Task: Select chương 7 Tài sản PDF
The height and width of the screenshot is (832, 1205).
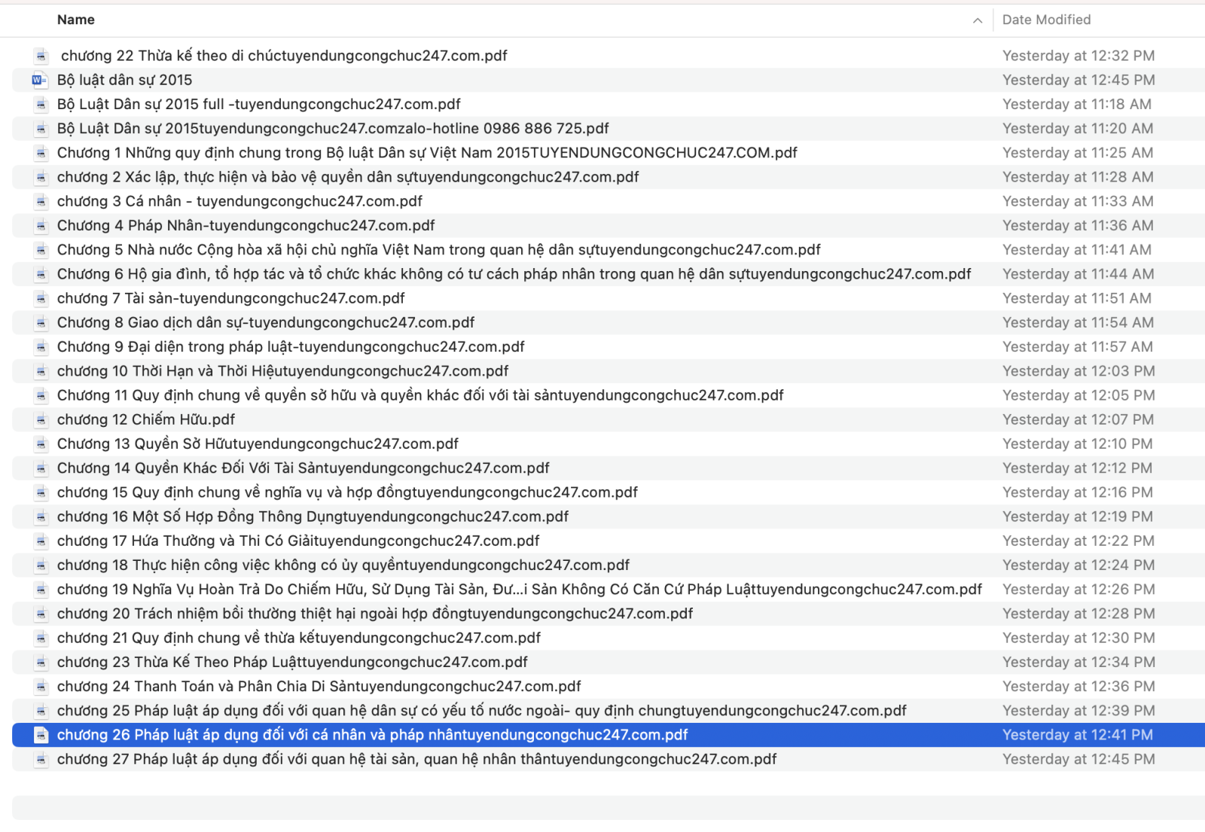Action: [230, 298]
